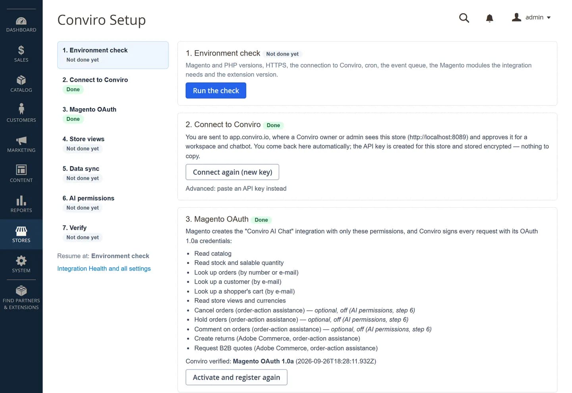Click Advanced: paste an API key instead
This screenshot has height=393, width=572.
click(236, 189)
